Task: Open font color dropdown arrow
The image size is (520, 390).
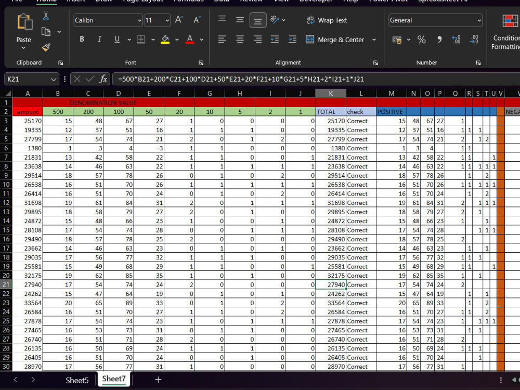Action: point(202,40)
